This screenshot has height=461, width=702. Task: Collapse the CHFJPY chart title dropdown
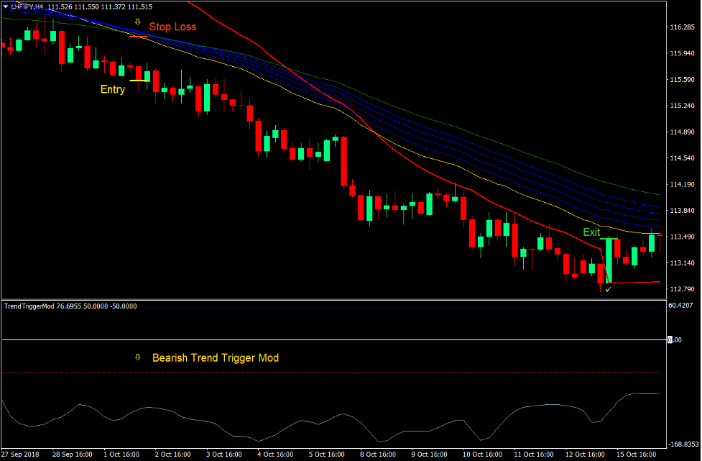(5, 6)
